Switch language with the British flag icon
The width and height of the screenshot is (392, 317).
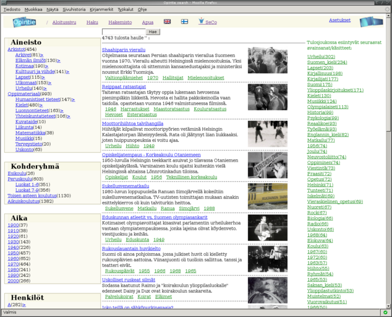click(x=168, y=22)
